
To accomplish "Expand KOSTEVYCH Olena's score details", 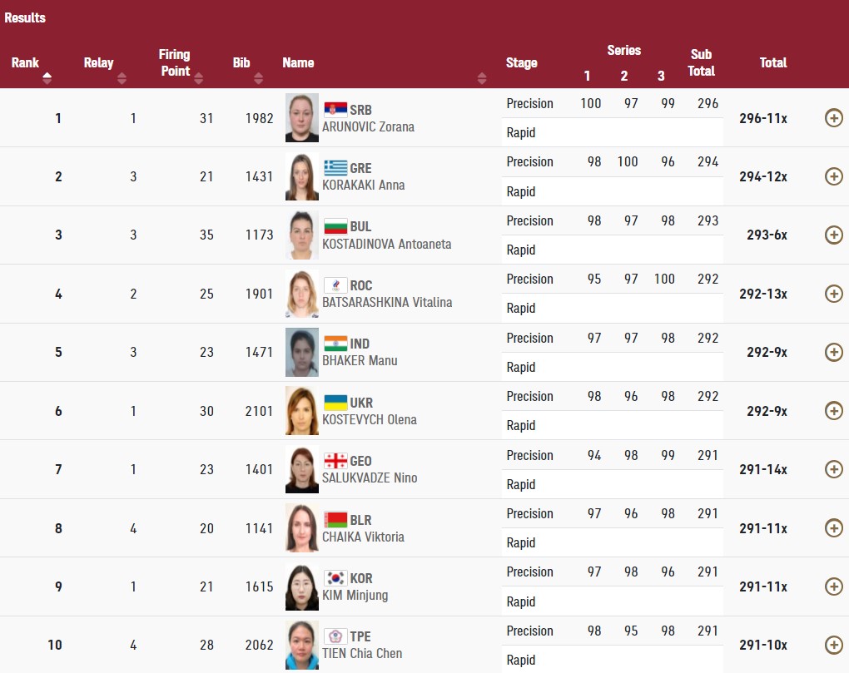I will click(x=833, y=410).
